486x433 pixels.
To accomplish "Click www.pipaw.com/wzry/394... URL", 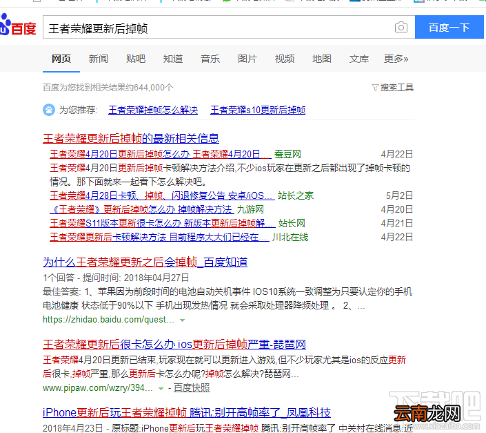I will coord(98,388).
